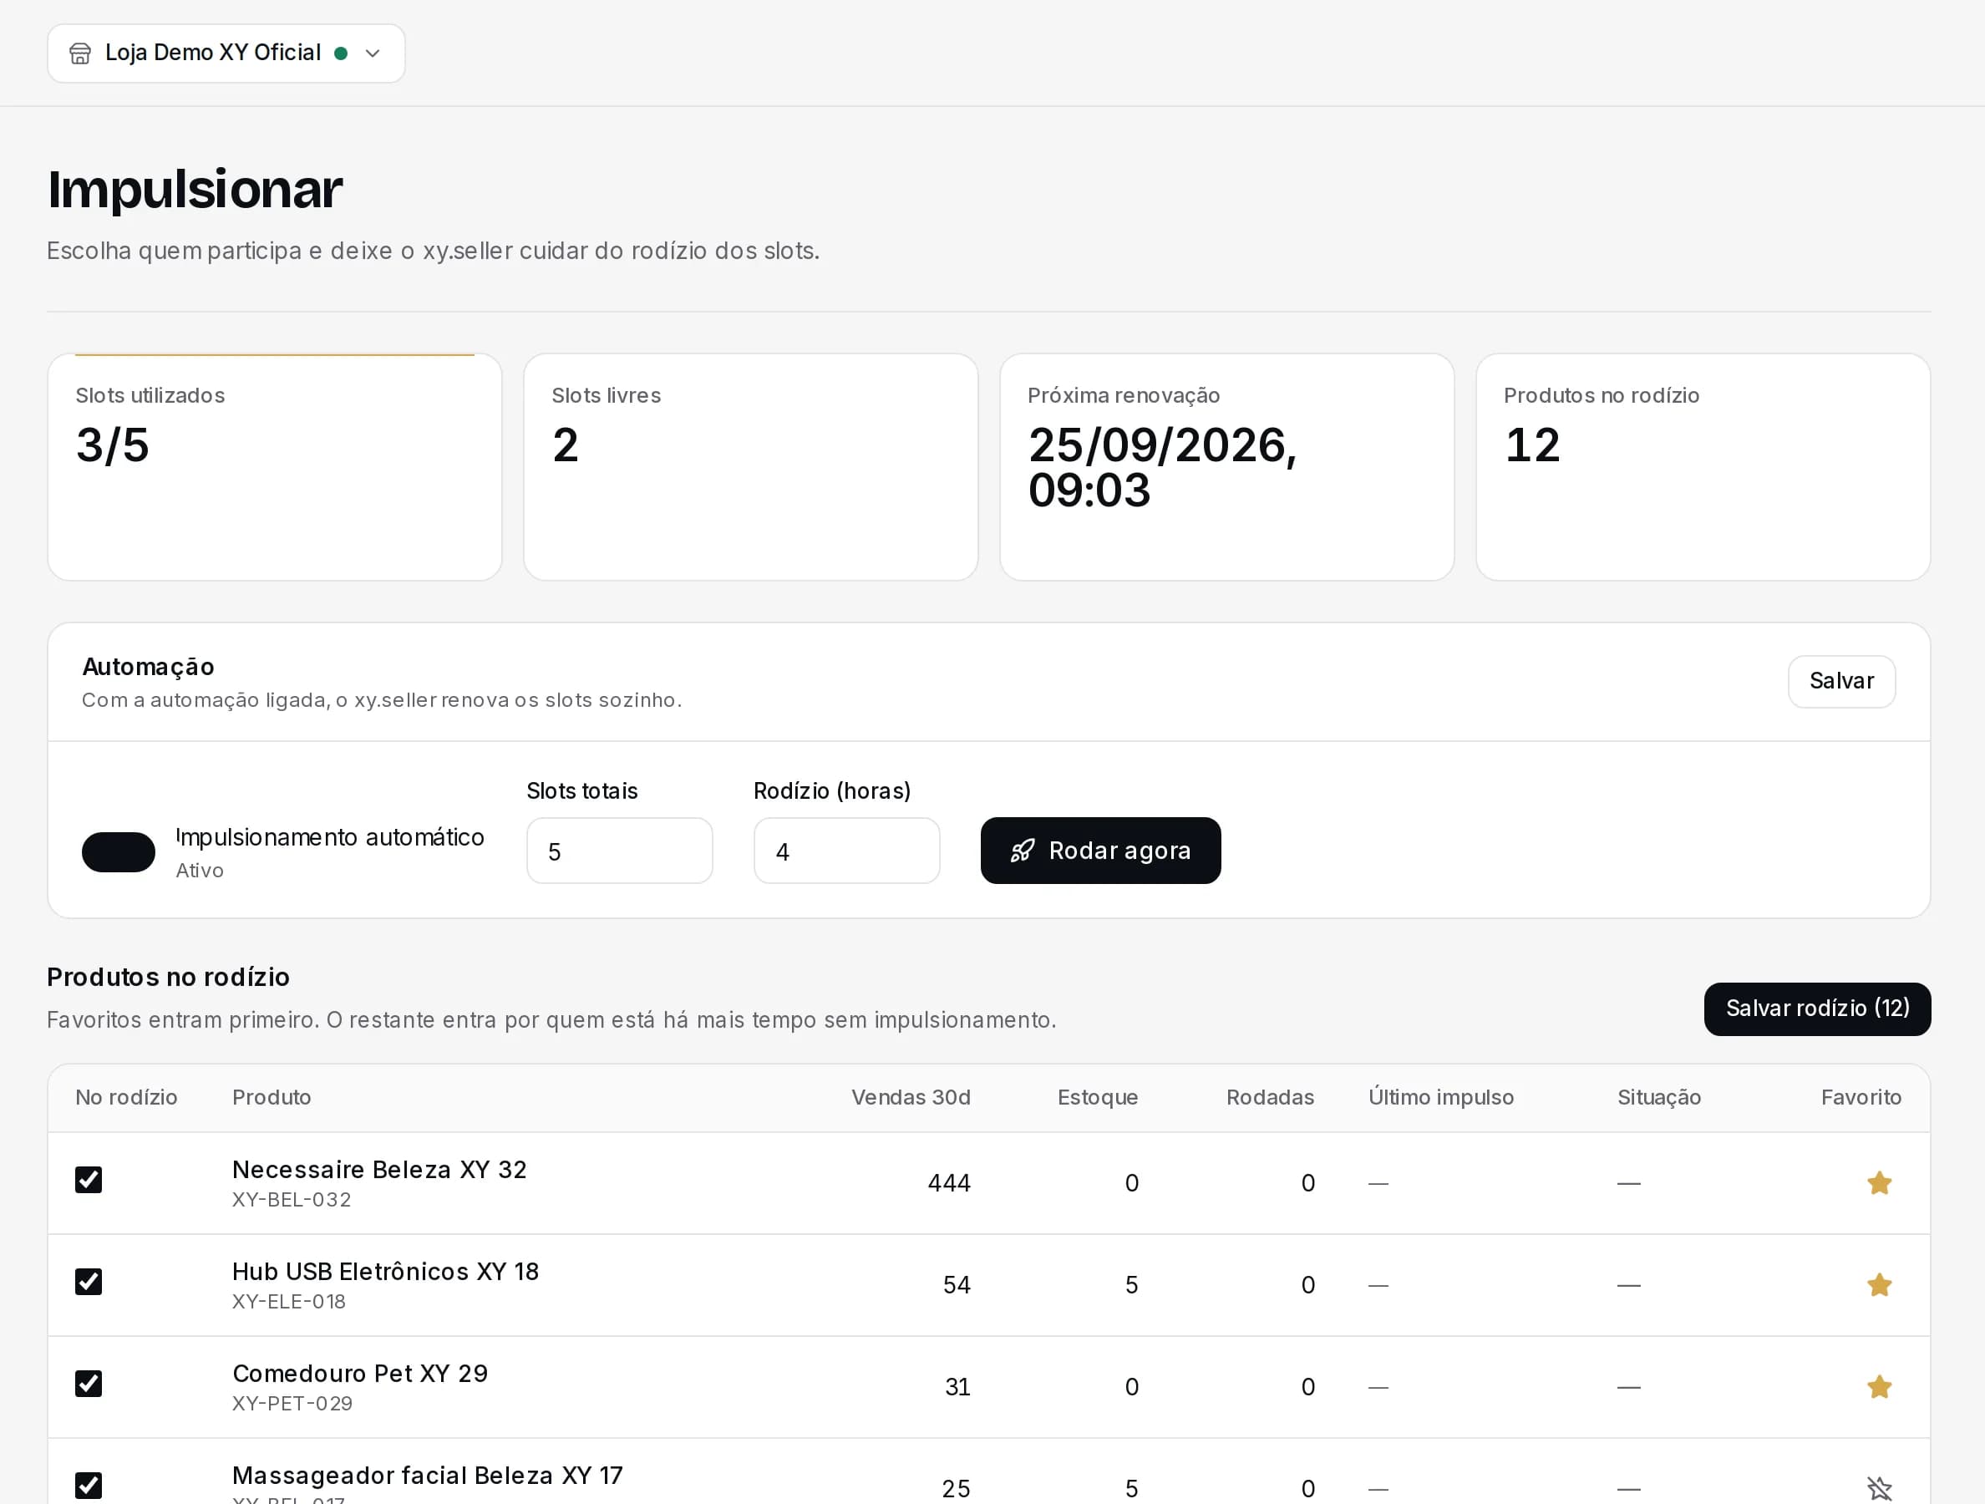This screenshot has height=1504, width=1985.
Task: Uncheck Hub USB Eletrônicos XY 18 checkbox
Action: pyautogui.click(x=89, y=1282)
